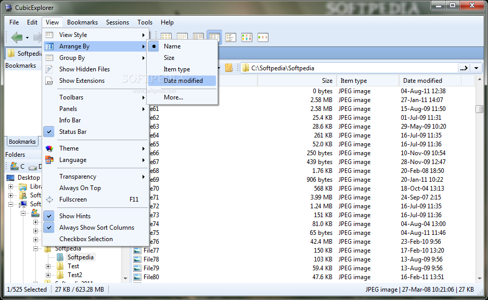Open the Language submenu
This screenshot has height=300, width=488.
click(x=95, y=160)
